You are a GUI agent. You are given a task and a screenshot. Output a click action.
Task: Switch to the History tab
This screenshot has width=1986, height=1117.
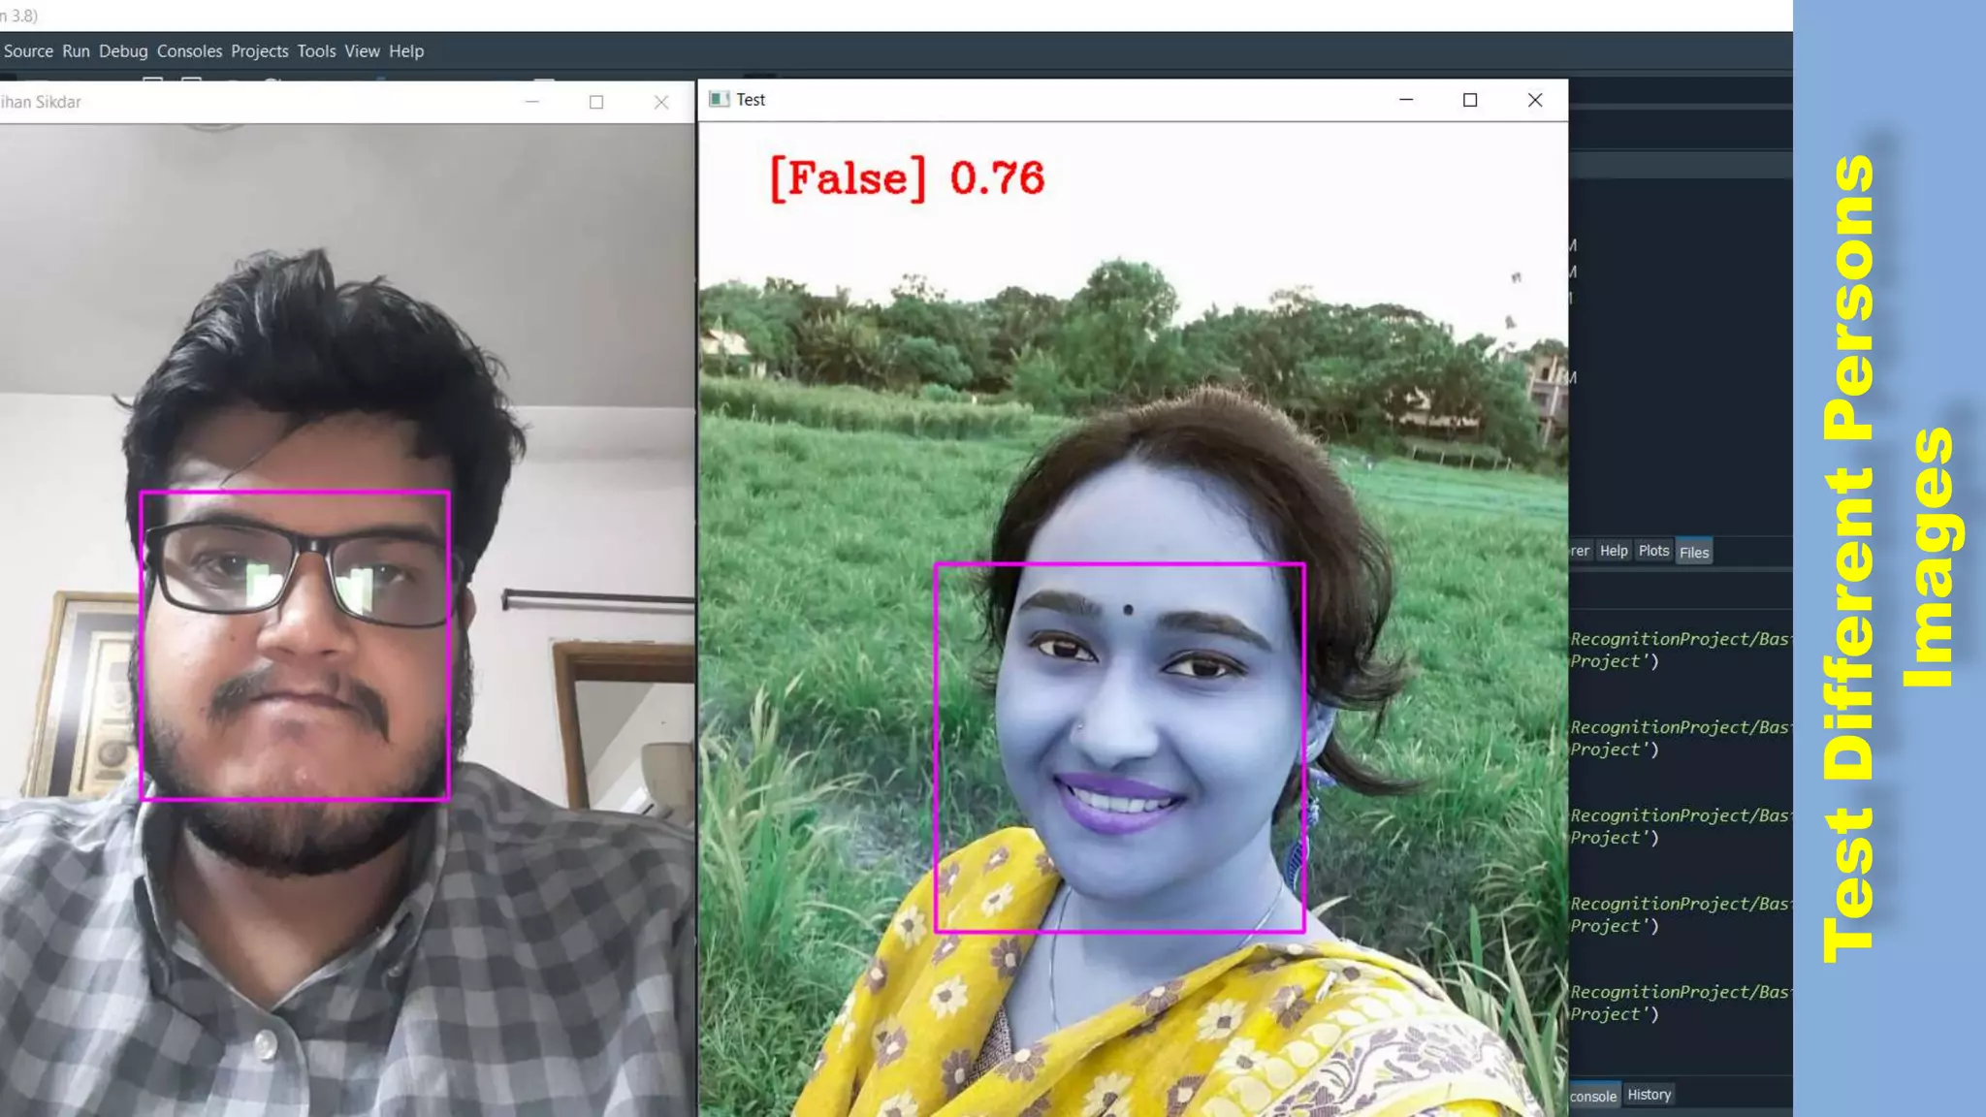coord(1649,1095)
